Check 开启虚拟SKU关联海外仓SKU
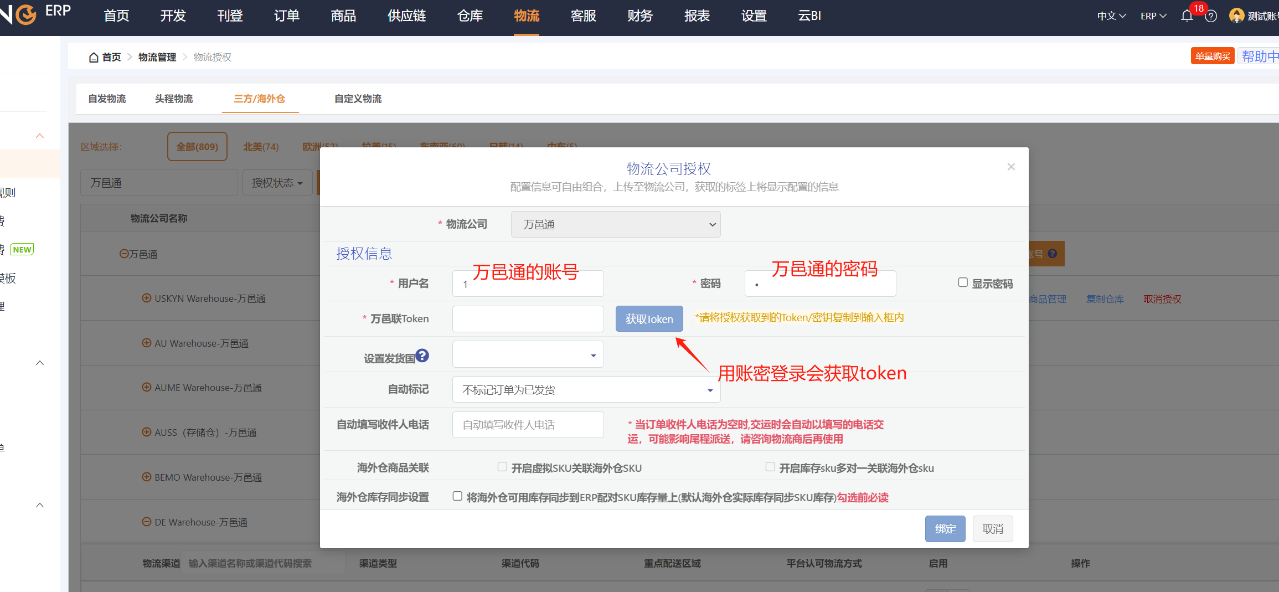 pos(502,467)
